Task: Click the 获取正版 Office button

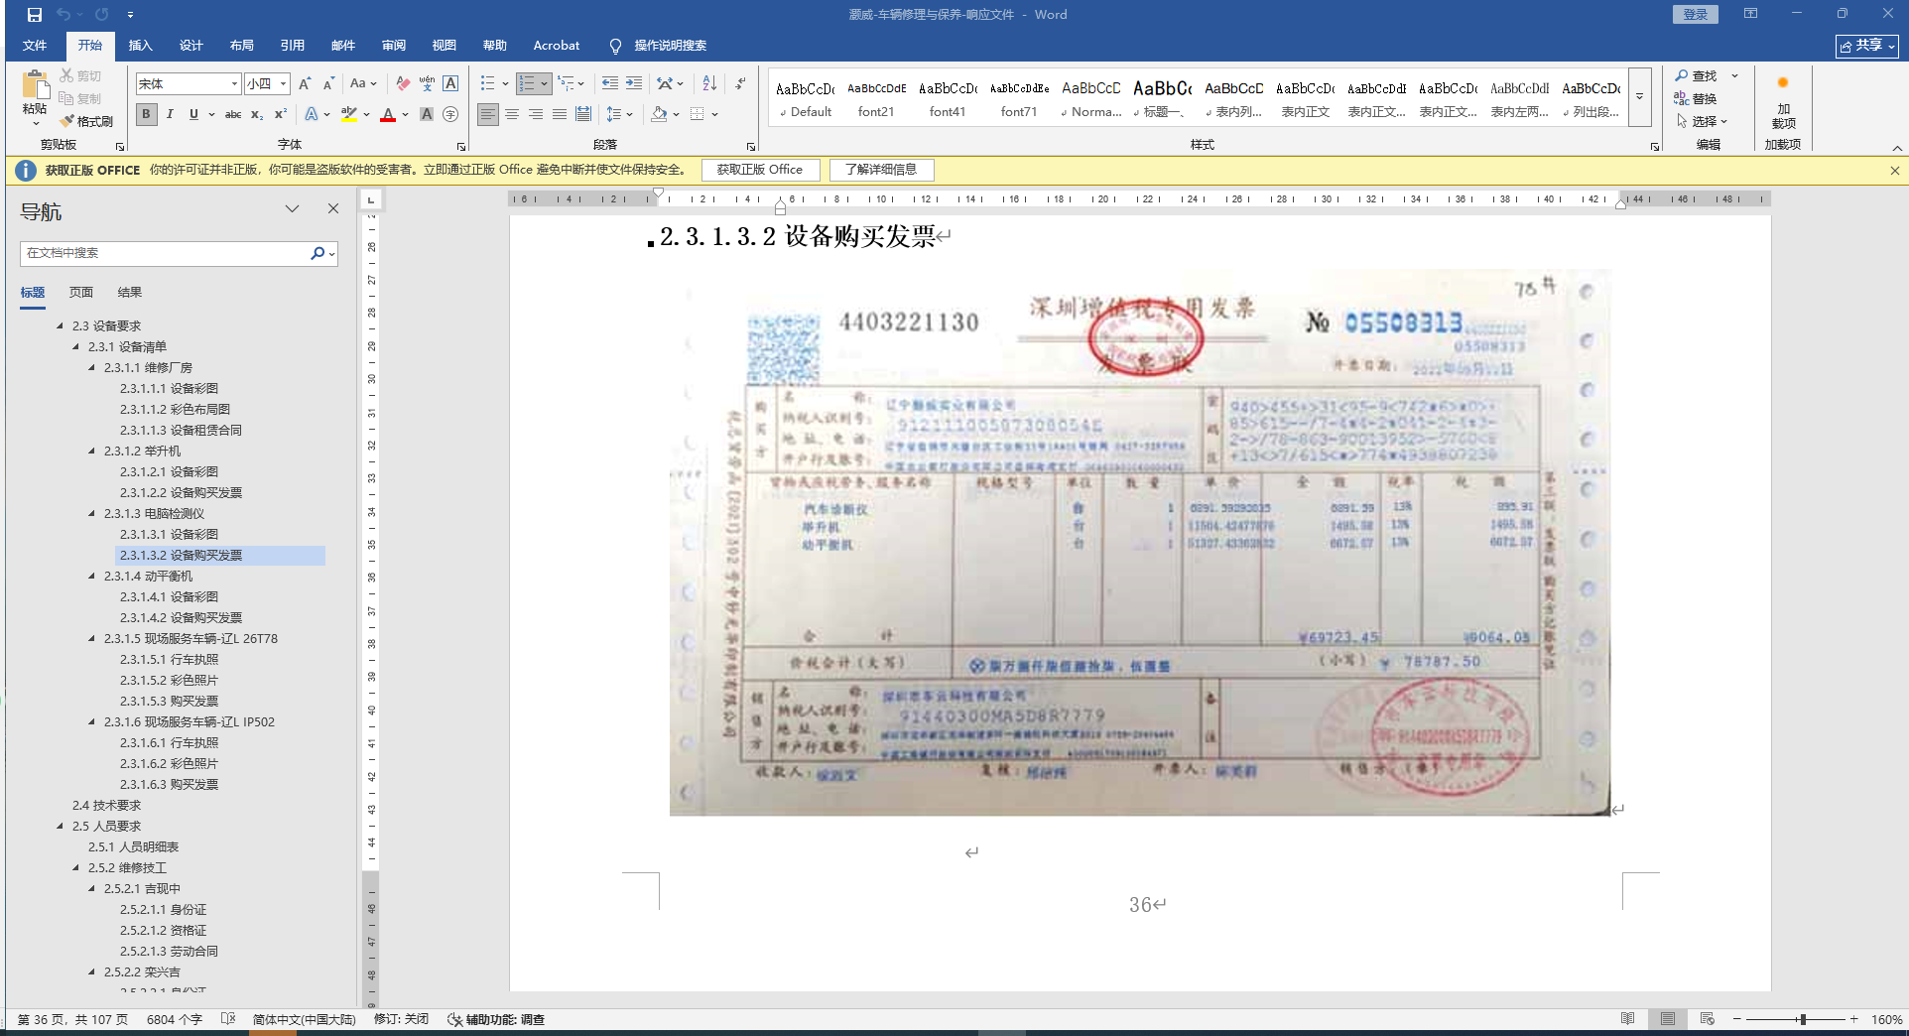Action: pyautogui.click(x=760, y=170)
